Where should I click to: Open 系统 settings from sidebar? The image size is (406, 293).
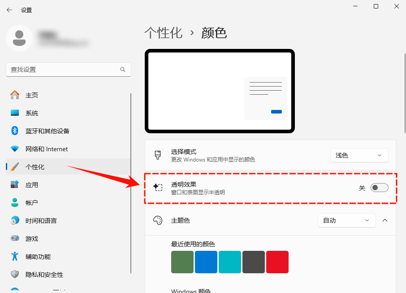(x=31, y=113)
